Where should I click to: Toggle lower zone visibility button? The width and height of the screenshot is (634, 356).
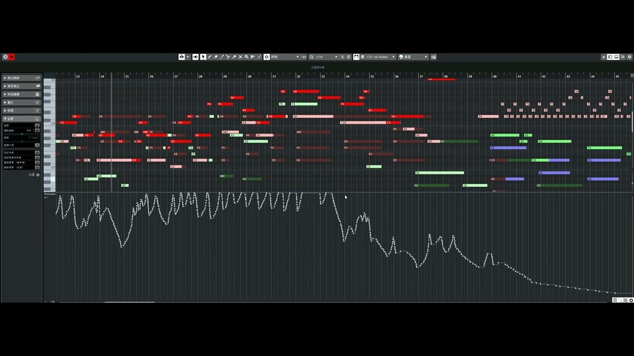pos(617,57)
